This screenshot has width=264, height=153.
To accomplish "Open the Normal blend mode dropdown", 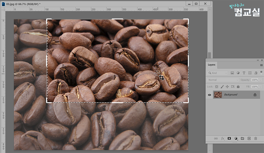I will 223,80.
